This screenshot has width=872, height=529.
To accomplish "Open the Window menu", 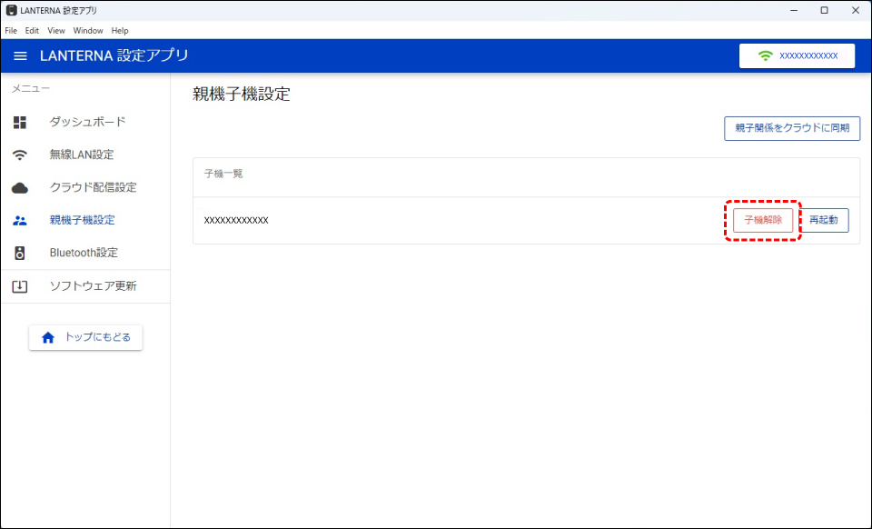I will 88,31.
